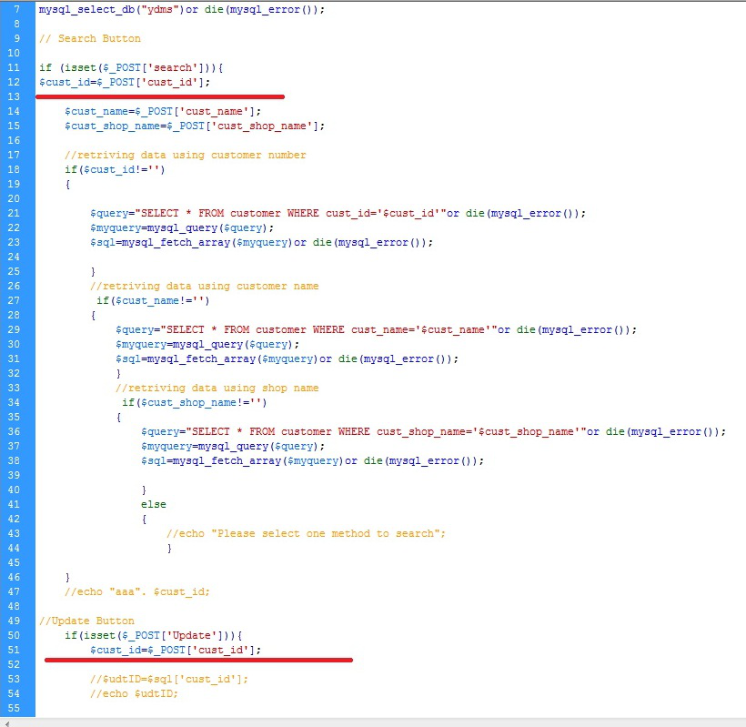Click comment 'Please select one method to search'

click(306, 533)
